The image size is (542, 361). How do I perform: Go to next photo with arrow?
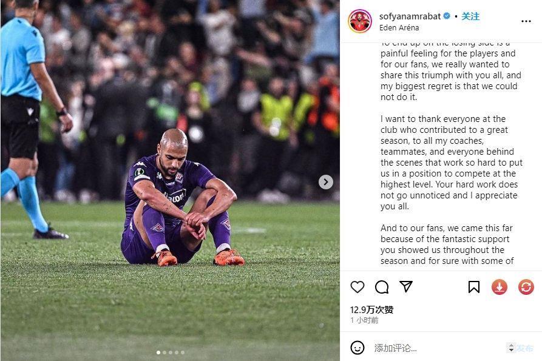point(325,181)
